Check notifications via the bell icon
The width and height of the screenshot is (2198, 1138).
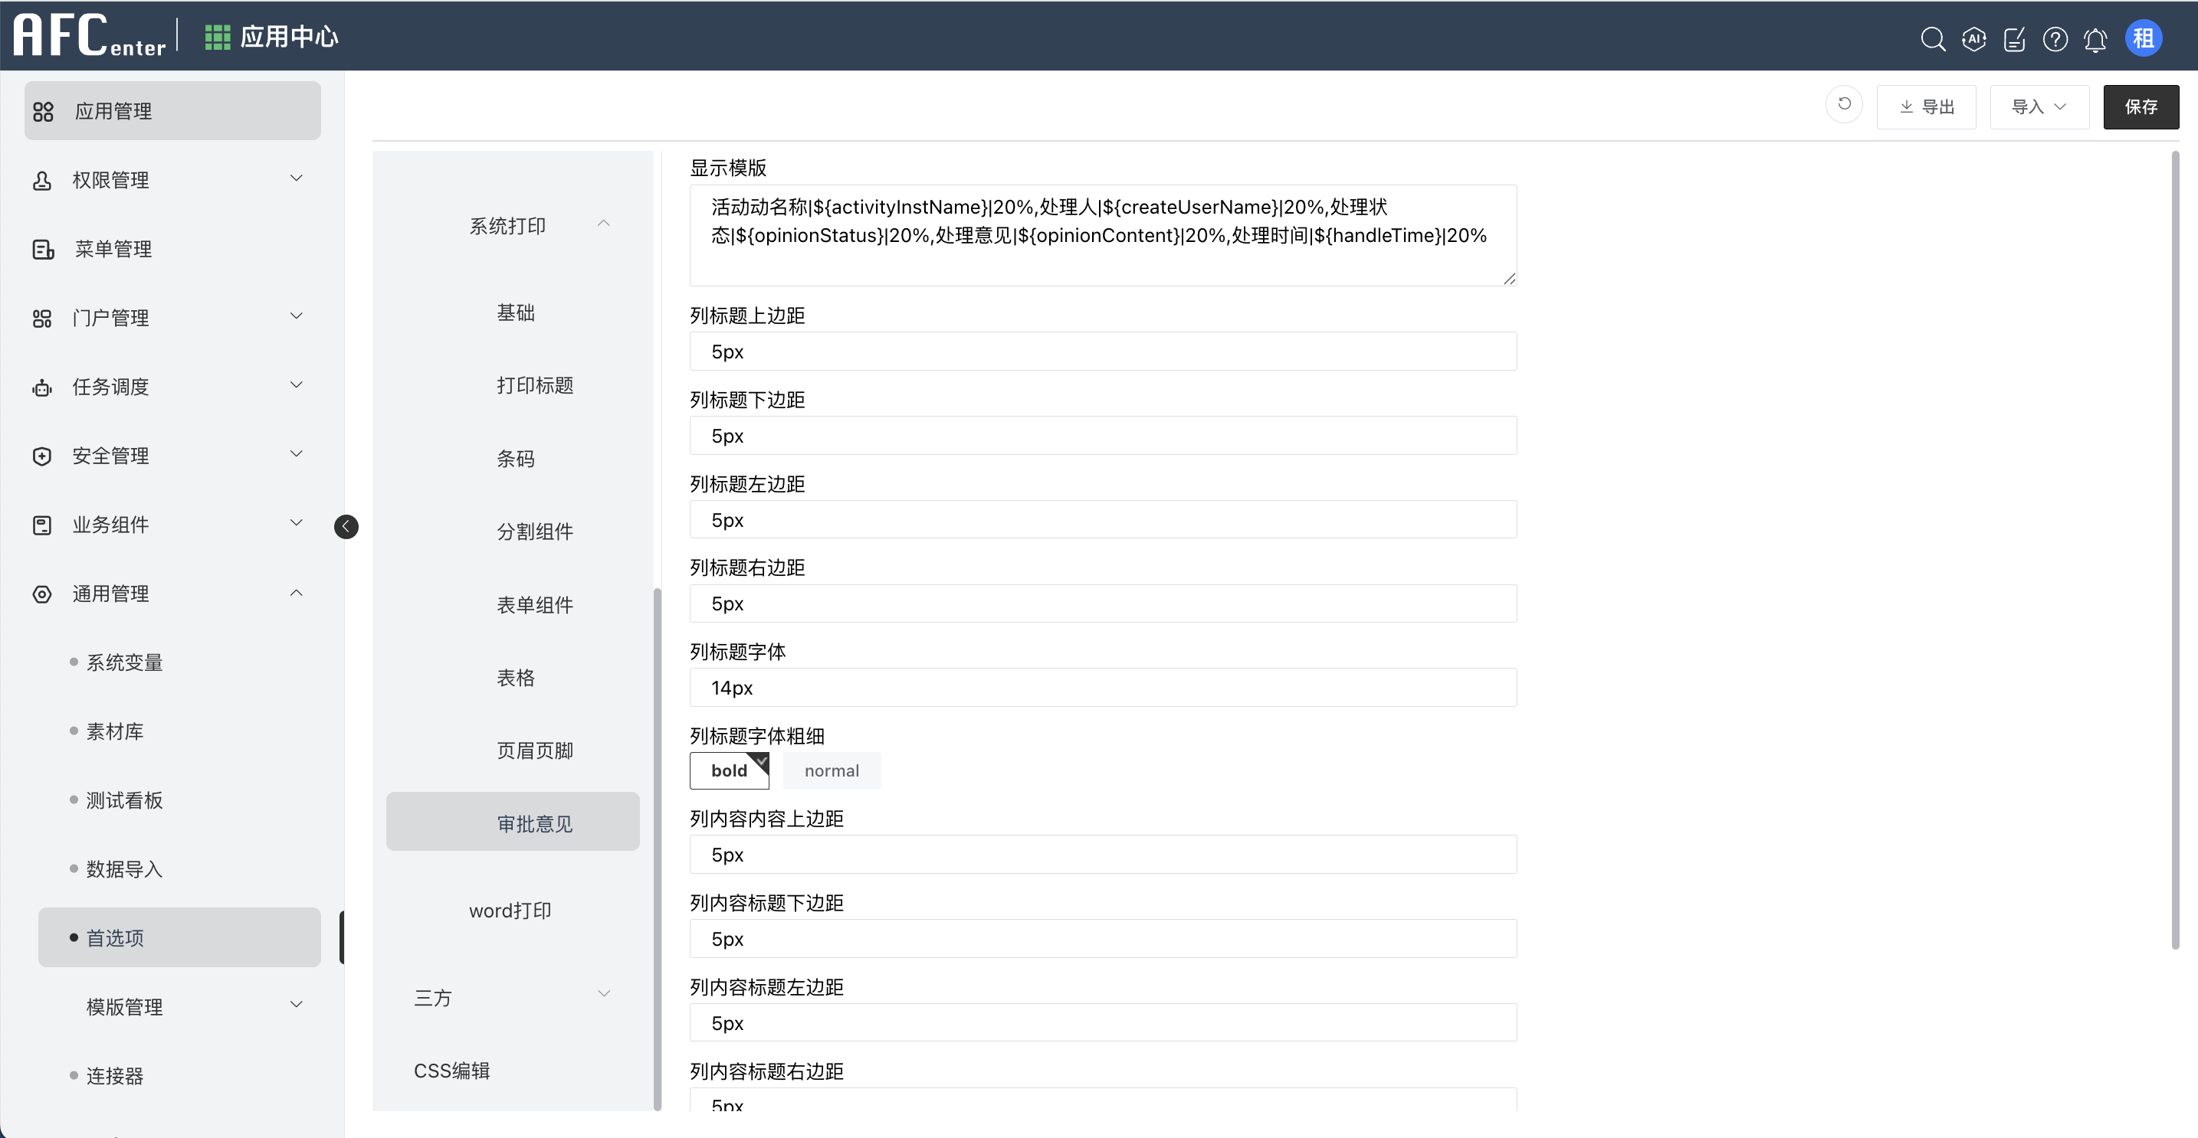(x=2097, y=39)
